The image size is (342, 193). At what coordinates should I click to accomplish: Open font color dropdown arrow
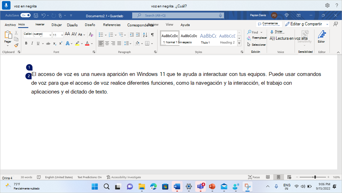(92, 44)
